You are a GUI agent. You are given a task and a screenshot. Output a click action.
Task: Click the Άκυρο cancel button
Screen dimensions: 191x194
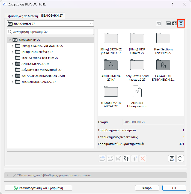point(147,188)
